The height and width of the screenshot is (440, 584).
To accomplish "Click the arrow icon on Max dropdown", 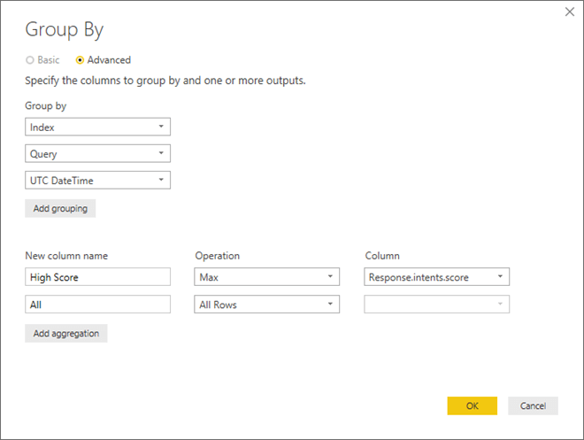I will (330, 277).
